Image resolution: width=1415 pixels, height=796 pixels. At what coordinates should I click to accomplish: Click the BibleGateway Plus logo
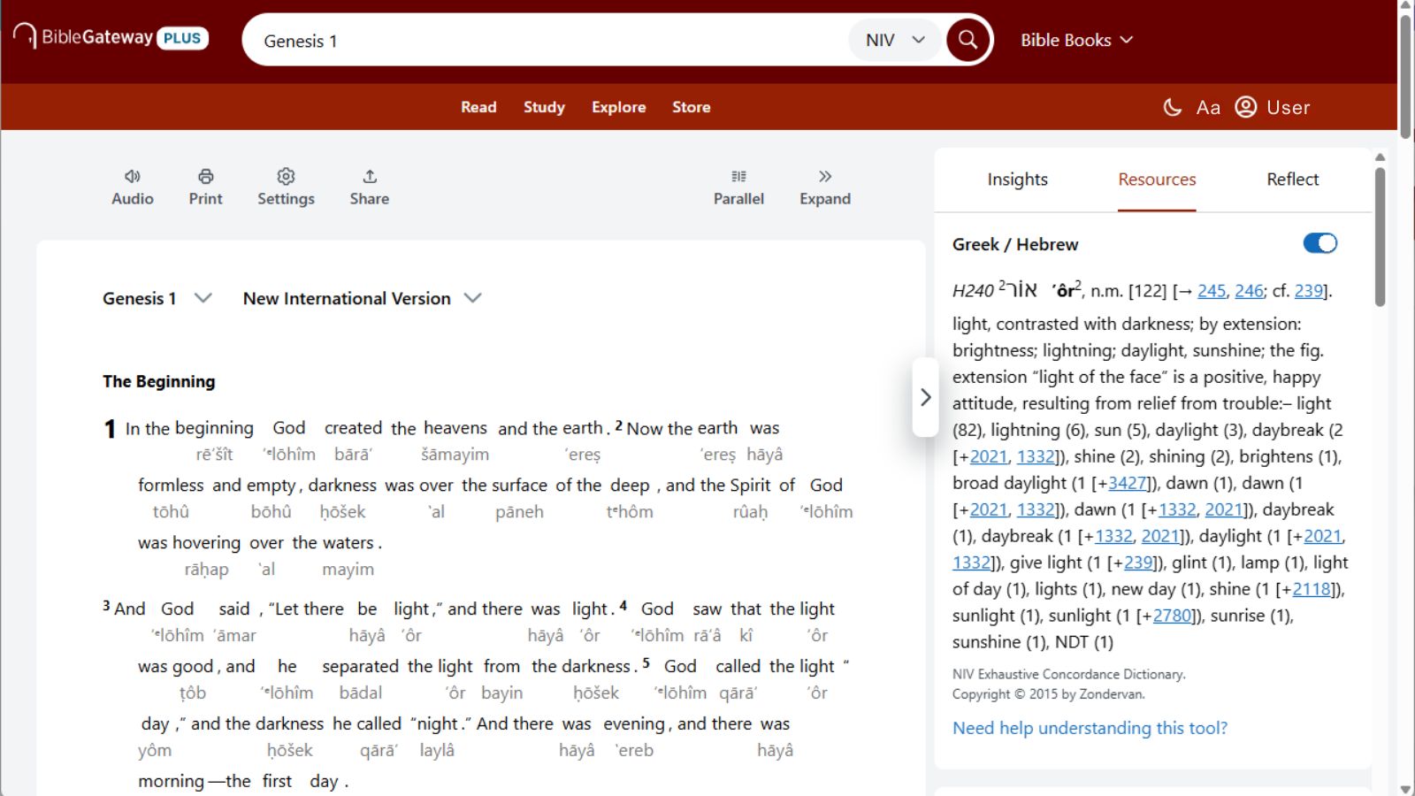(111, 37)
